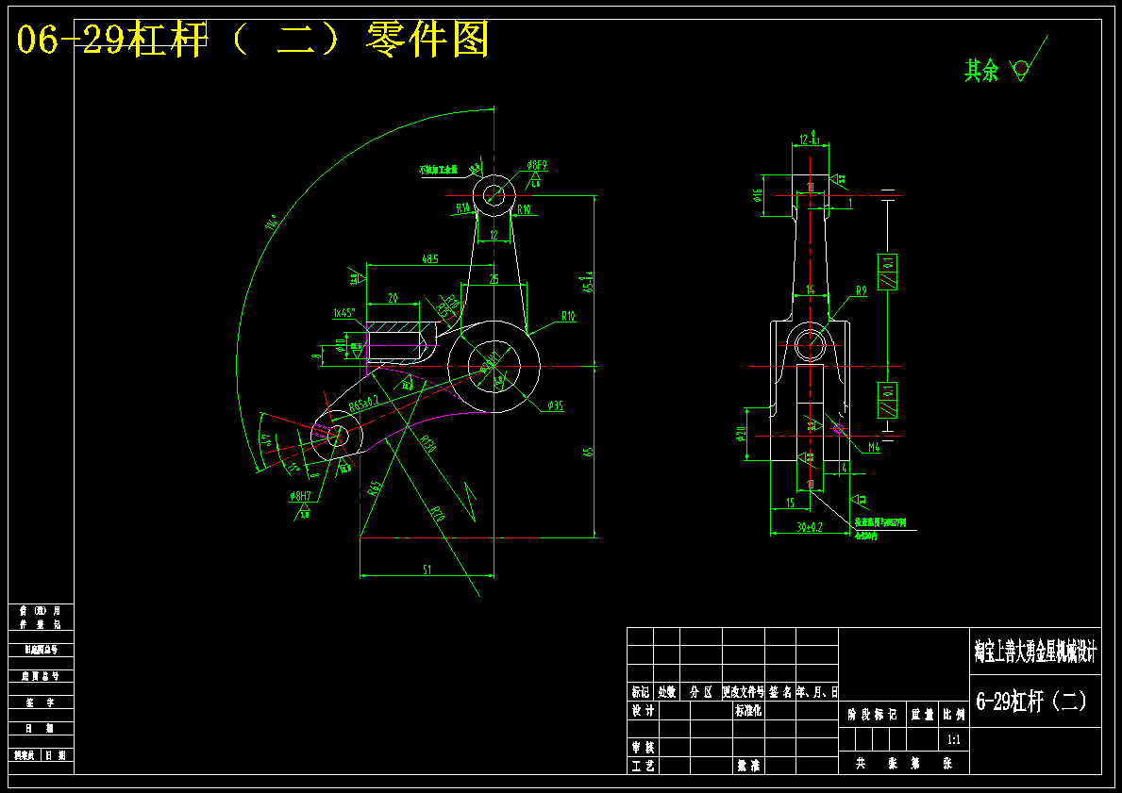This screenshot has width=1122, height=793.
Task: Click the M4 thread callout
Action: (x=874, y=448)
